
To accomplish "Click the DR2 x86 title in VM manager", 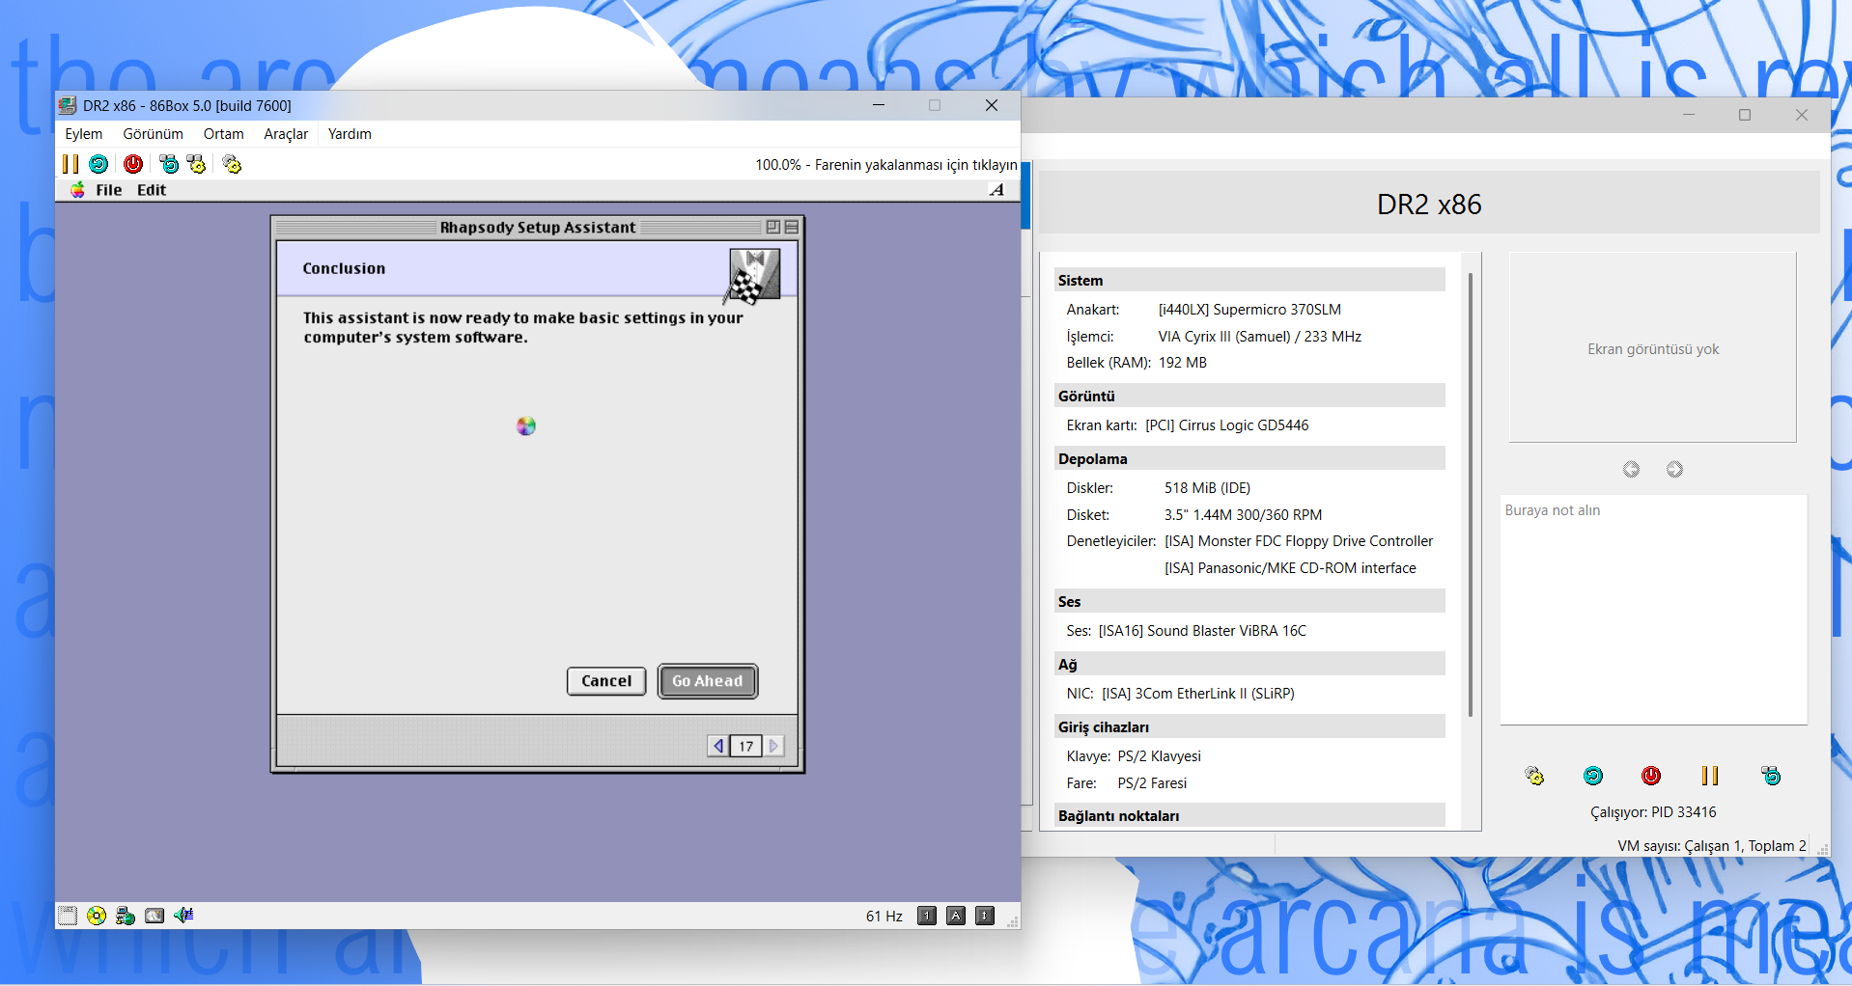I will 1429,205.
